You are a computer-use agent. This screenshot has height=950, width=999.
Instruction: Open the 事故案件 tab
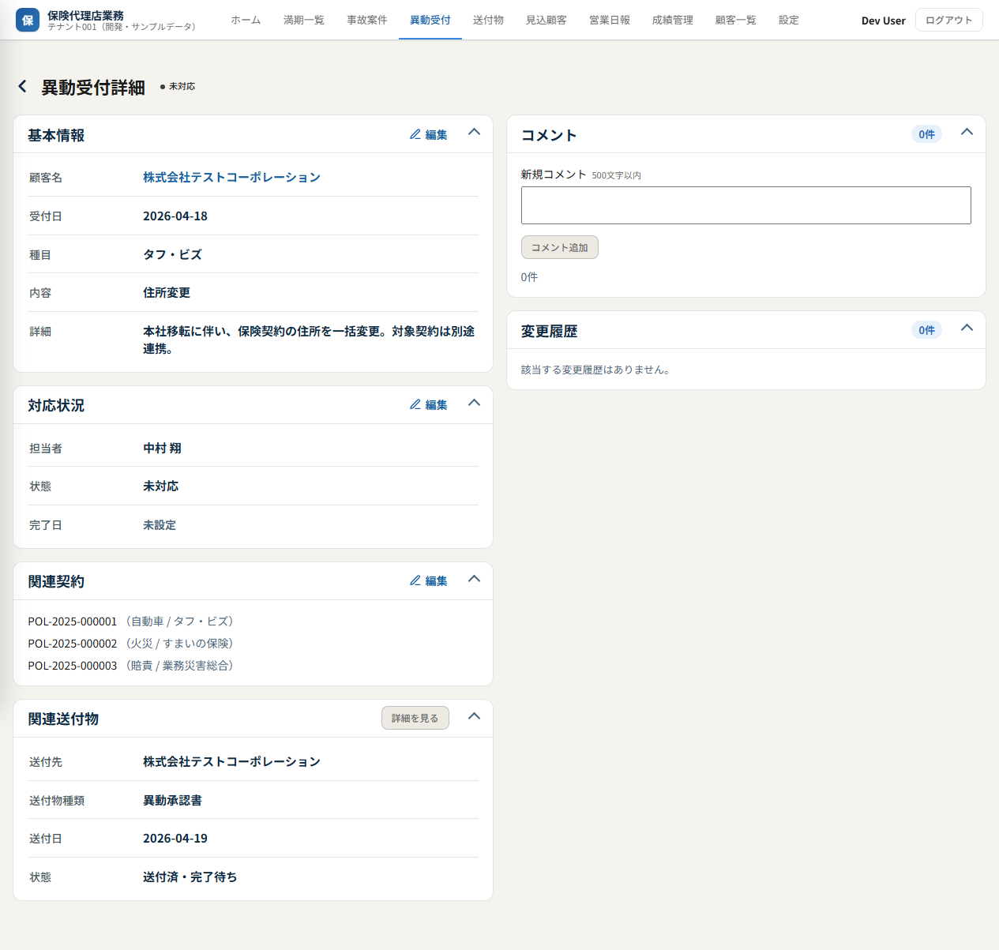(367, 20)
